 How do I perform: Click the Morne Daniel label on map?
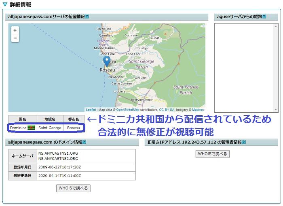[x=104, y=48]
